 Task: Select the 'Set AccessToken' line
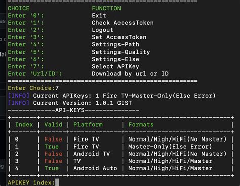pyautogui.click(x=119, y=37)
